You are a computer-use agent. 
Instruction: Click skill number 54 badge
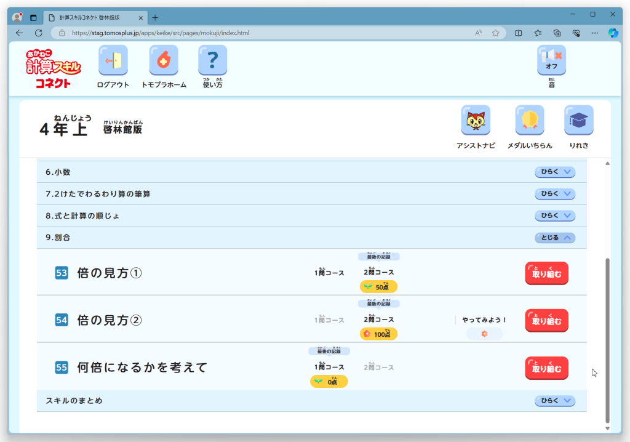click(62, 320)
